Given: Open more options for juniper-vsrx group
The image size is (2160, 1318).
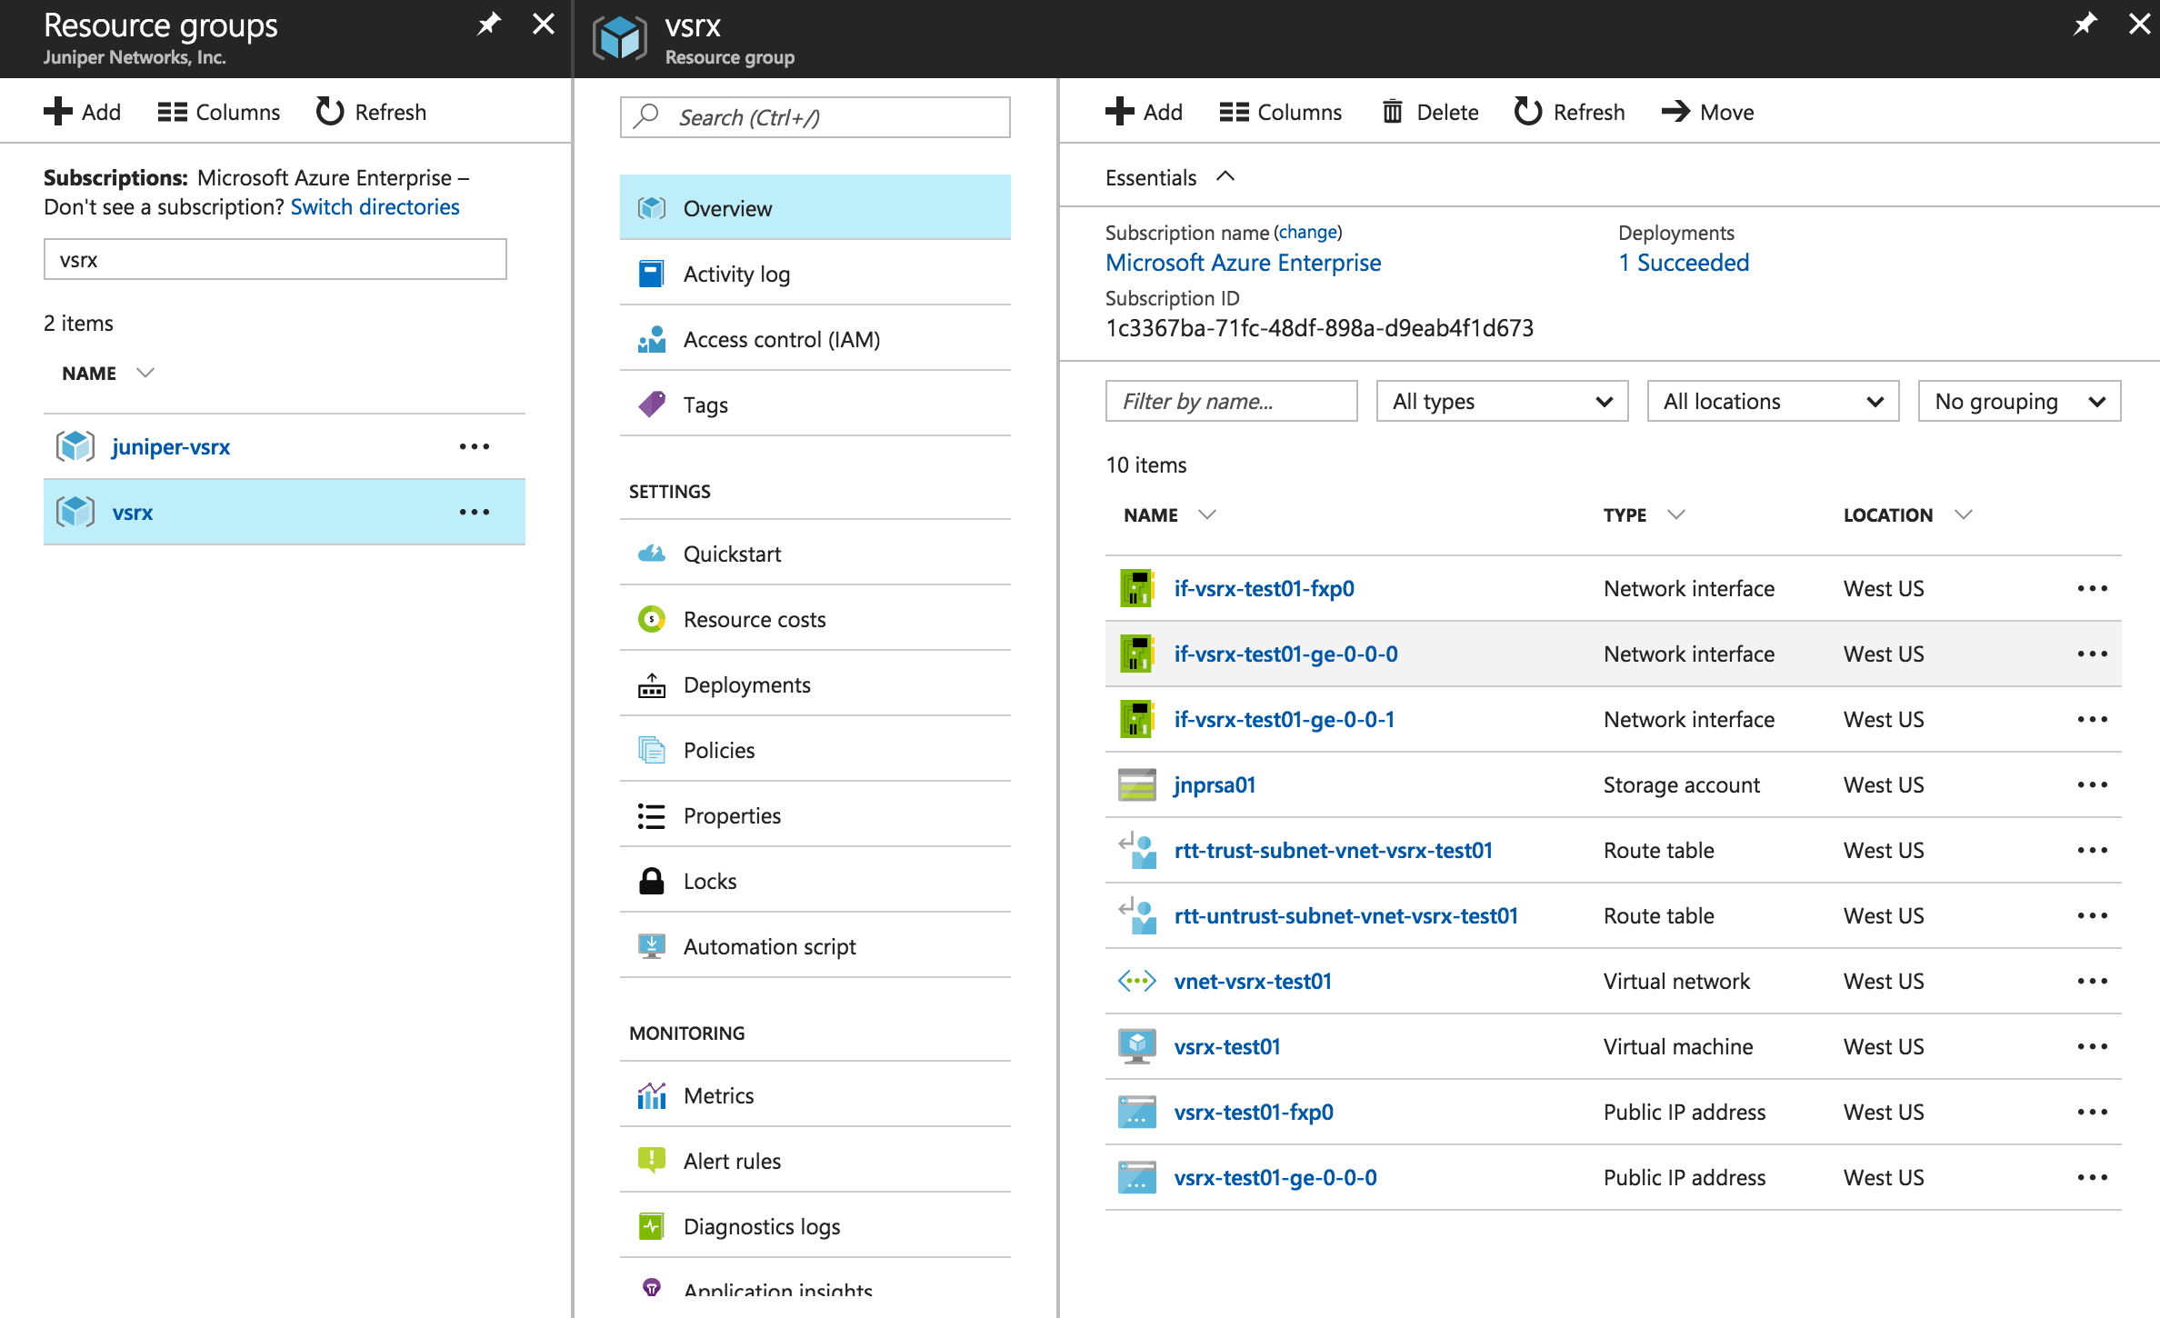Looking at the screenshot, I should [x=474, y=447].
